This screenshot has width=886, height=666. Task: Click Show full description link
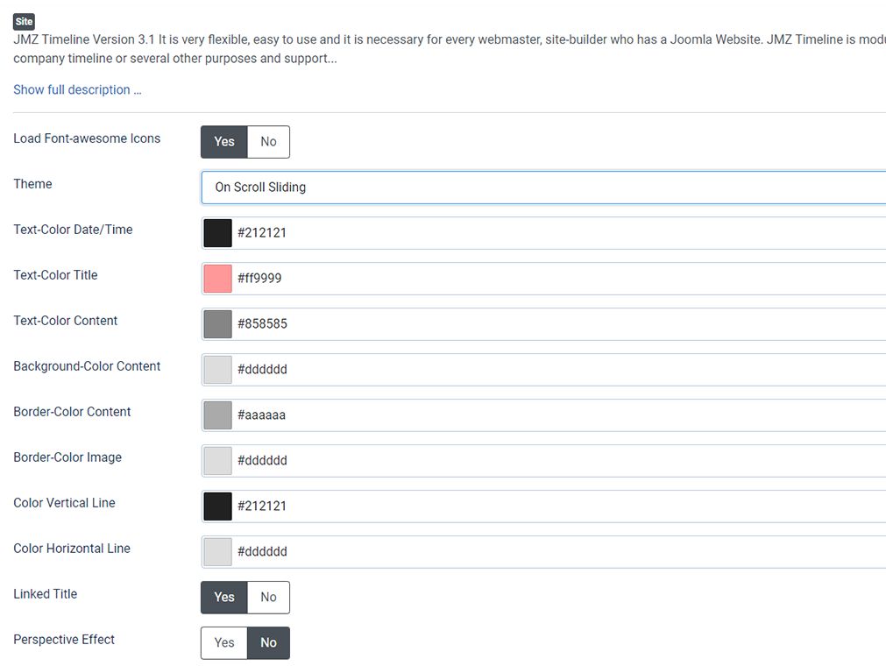coord(77,89)
